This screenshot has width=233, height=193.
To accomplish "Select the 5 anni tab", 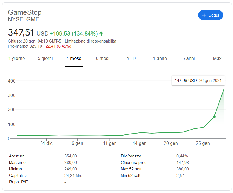I will coord(189,59).
